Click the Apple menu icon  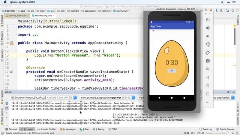pyautogui.click(x=5, y=2)
